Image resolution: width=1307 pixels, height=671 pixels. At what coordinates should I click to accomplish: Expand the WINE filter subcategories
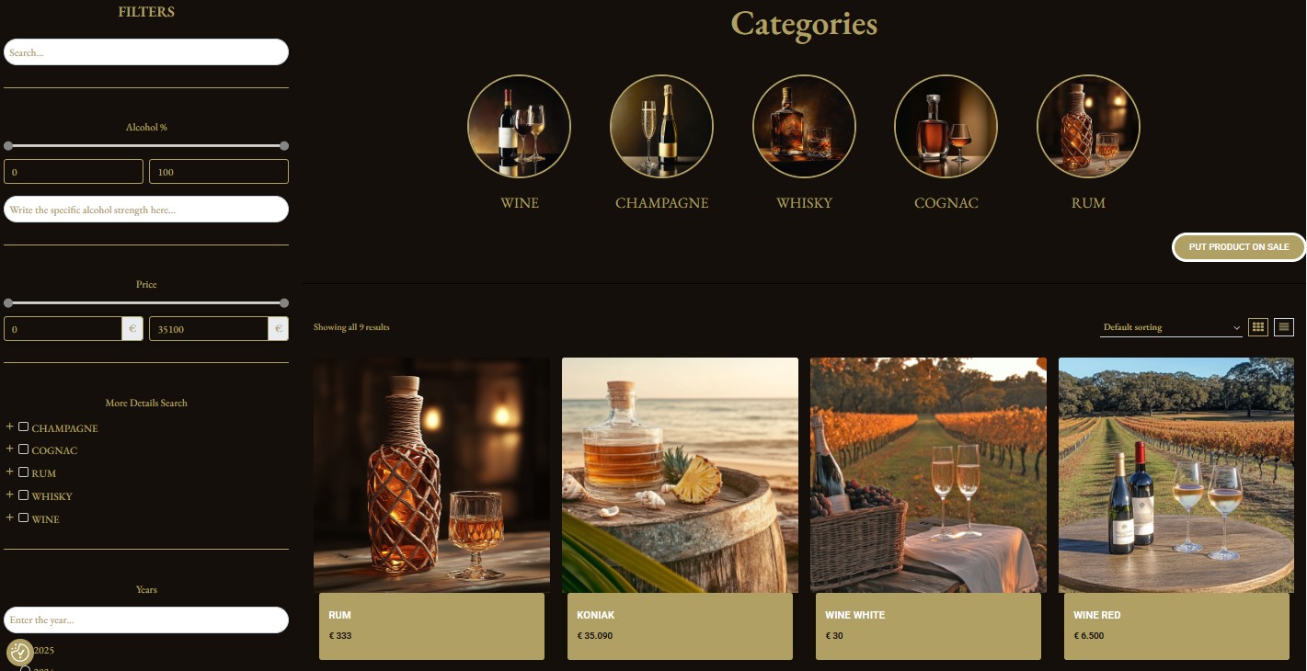[x=10, y=517]
